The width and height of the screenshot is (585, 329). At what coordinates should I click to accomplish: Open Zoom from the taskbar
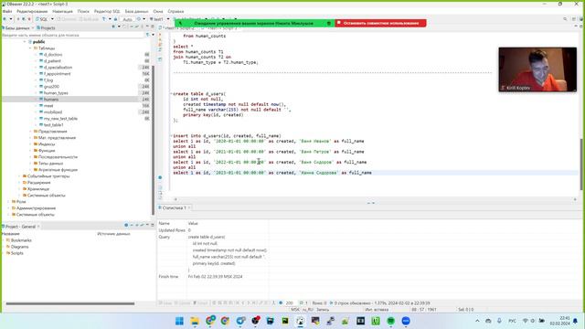[x=406, y=321]
